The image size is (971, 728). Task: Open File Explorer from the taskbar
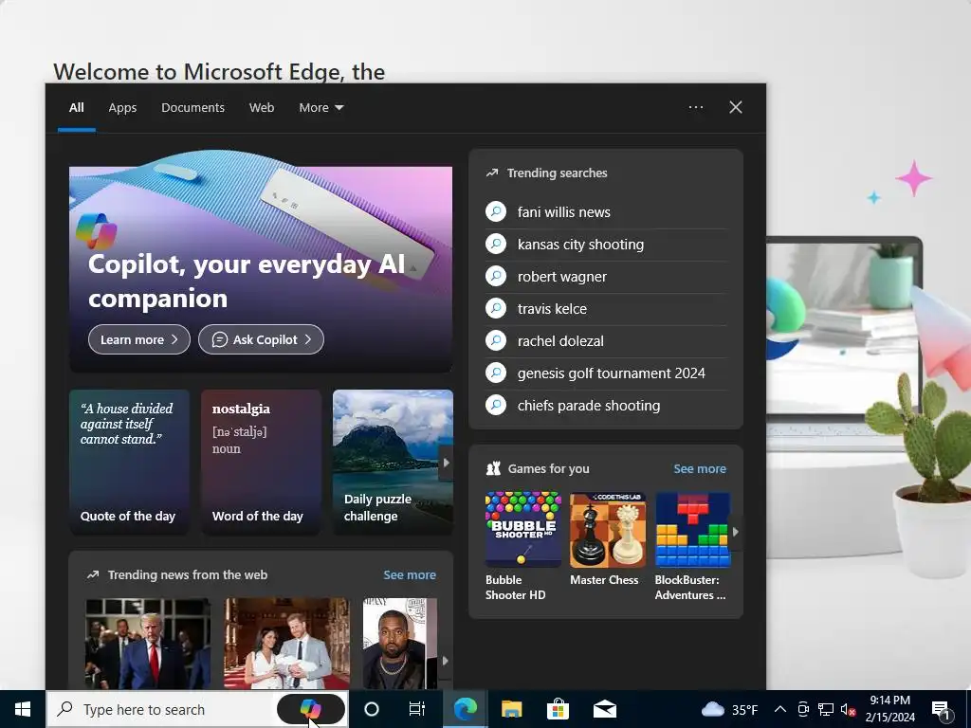click(511, 709)
